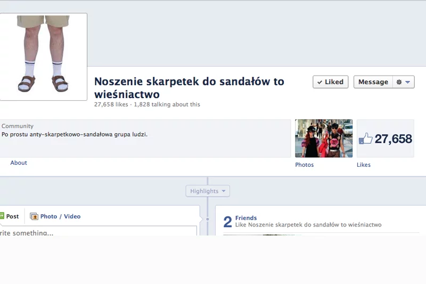Image resolution: width=426 pixels, height=284 pixels.
Task: Click the thumbs-up icon in Likes box
Action: tap(366, 139)
